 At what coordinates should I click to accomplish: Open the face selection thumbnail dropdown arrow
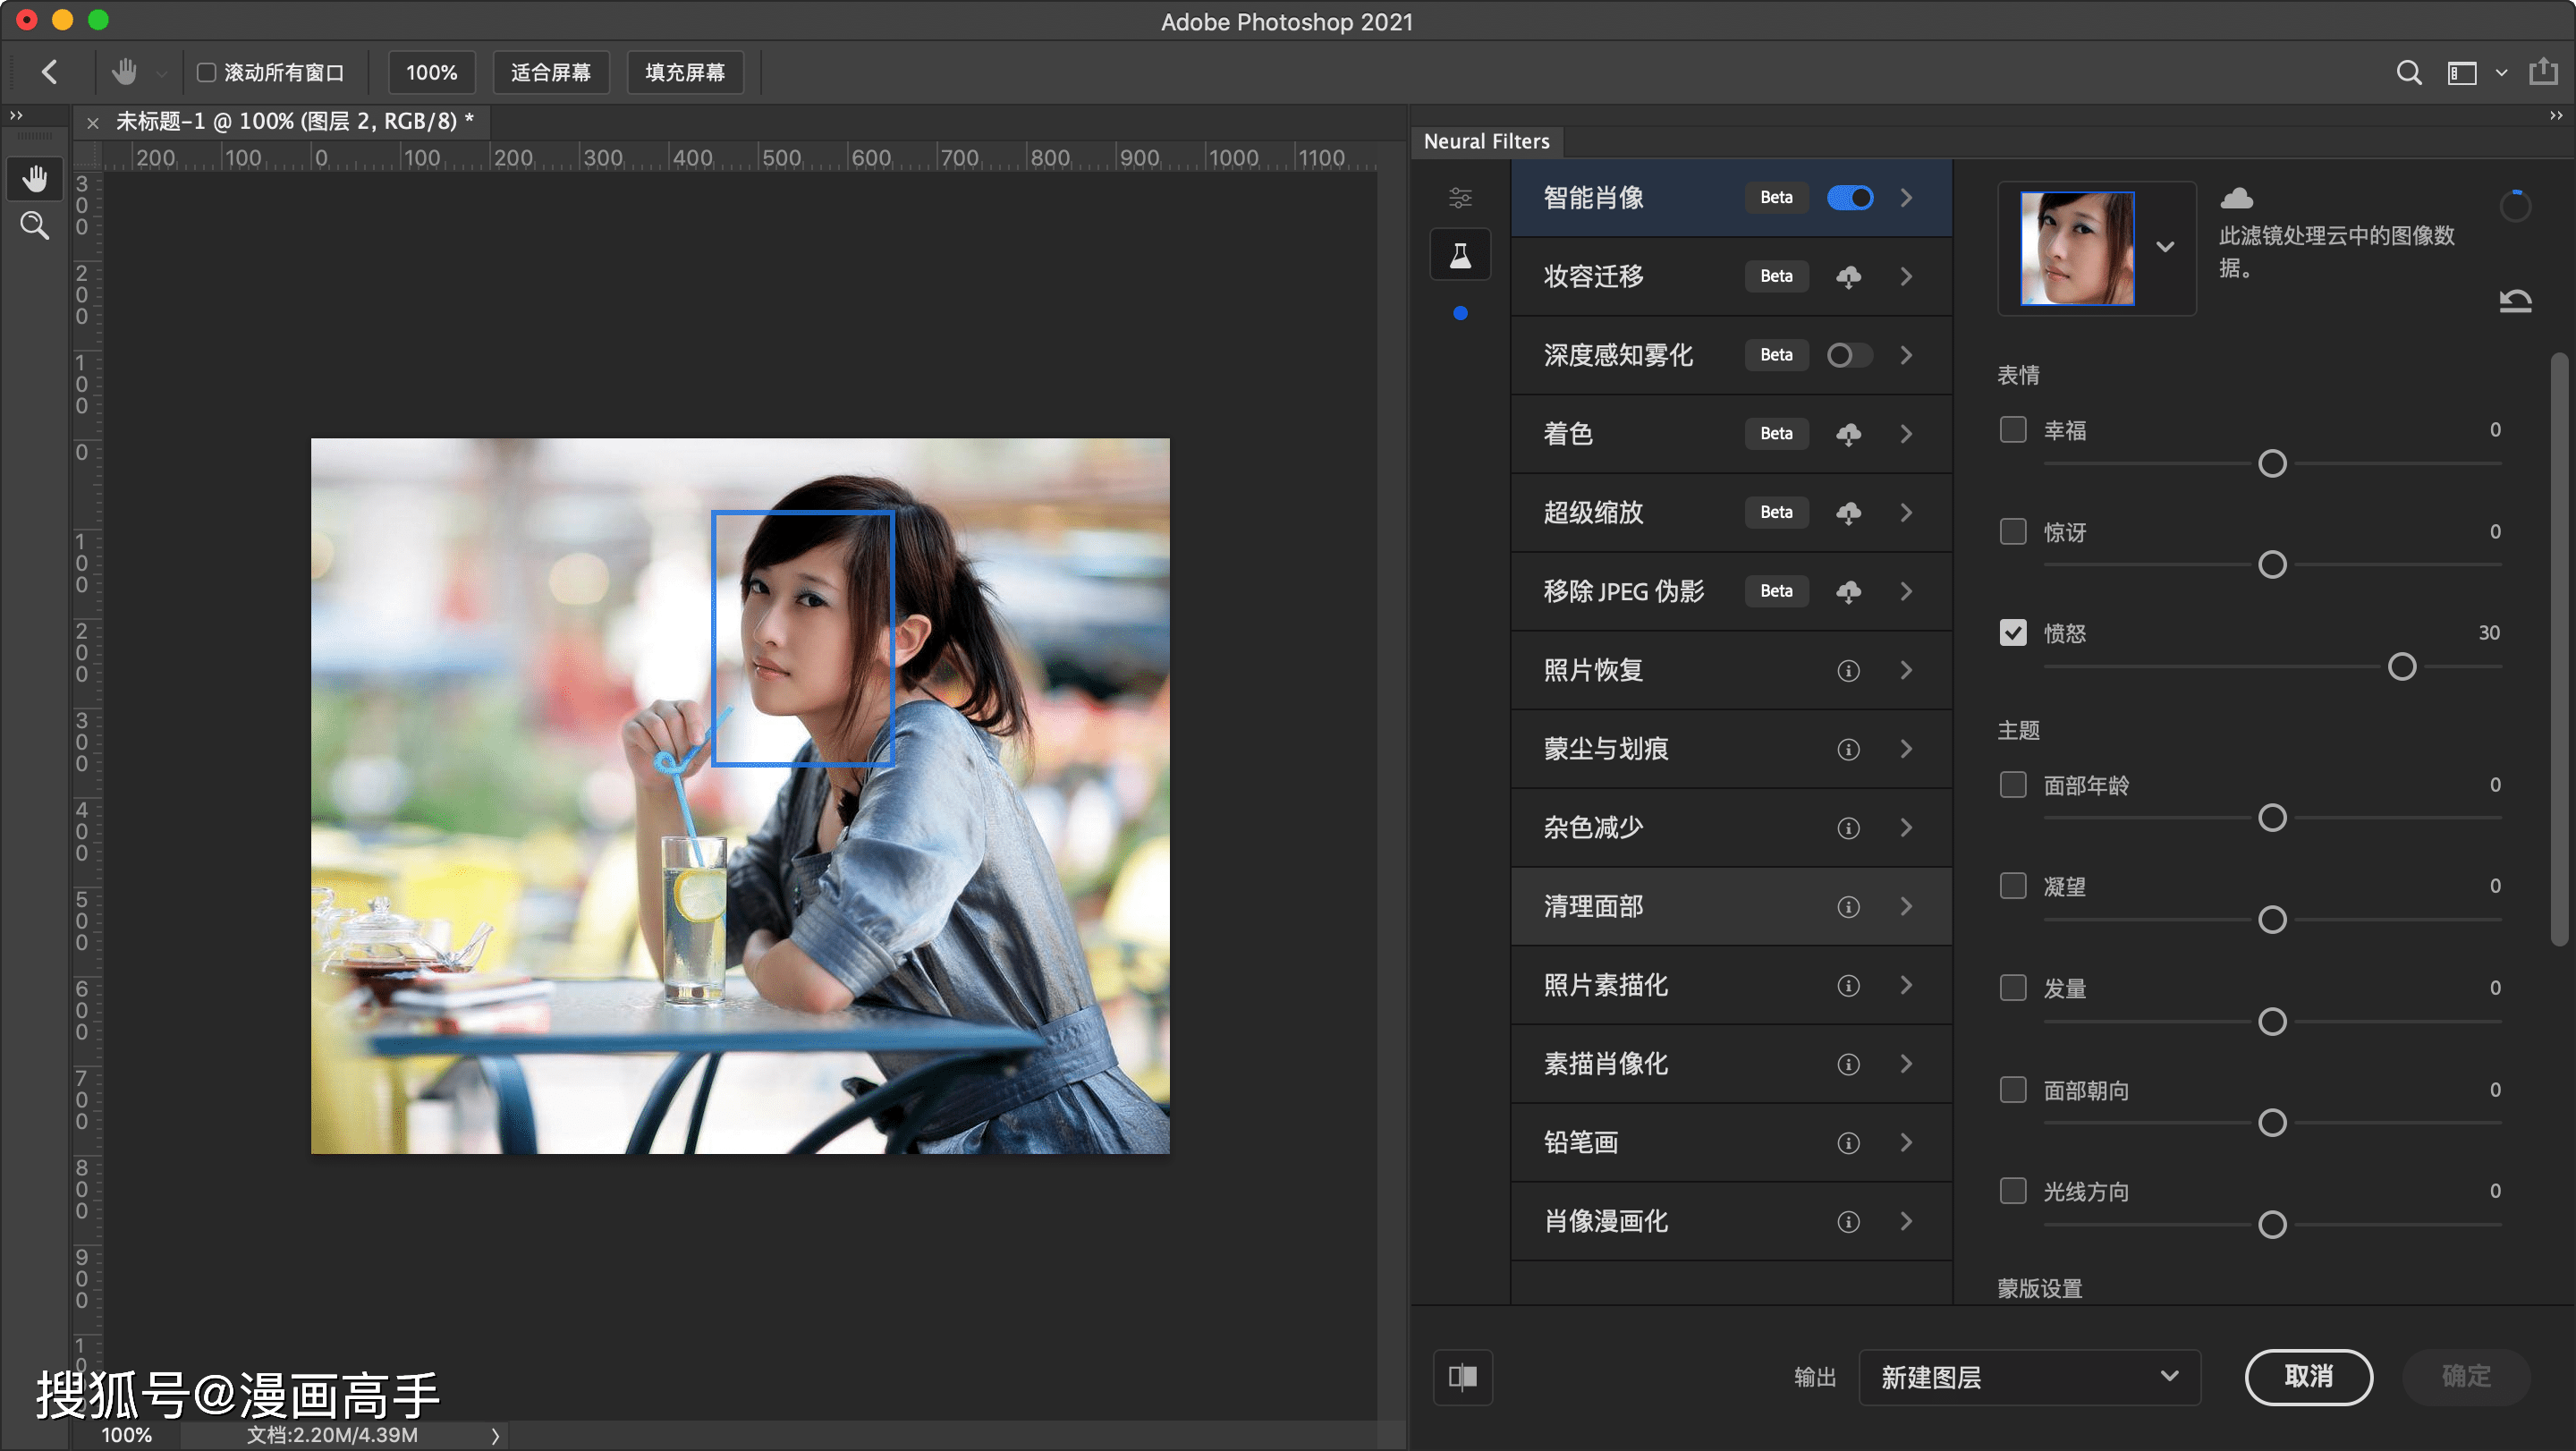pos(2165,247)
